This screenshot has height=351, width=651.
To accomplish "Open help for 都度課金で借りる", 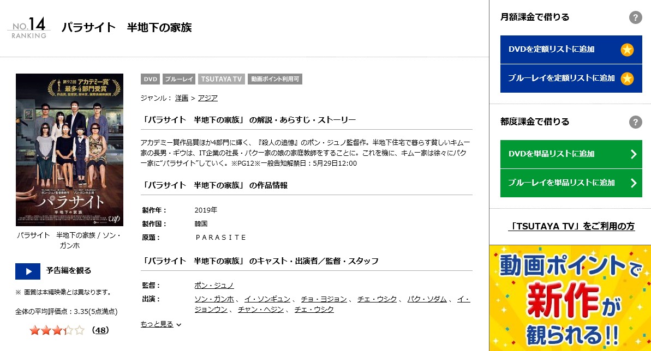I will (x=635, y=122).
